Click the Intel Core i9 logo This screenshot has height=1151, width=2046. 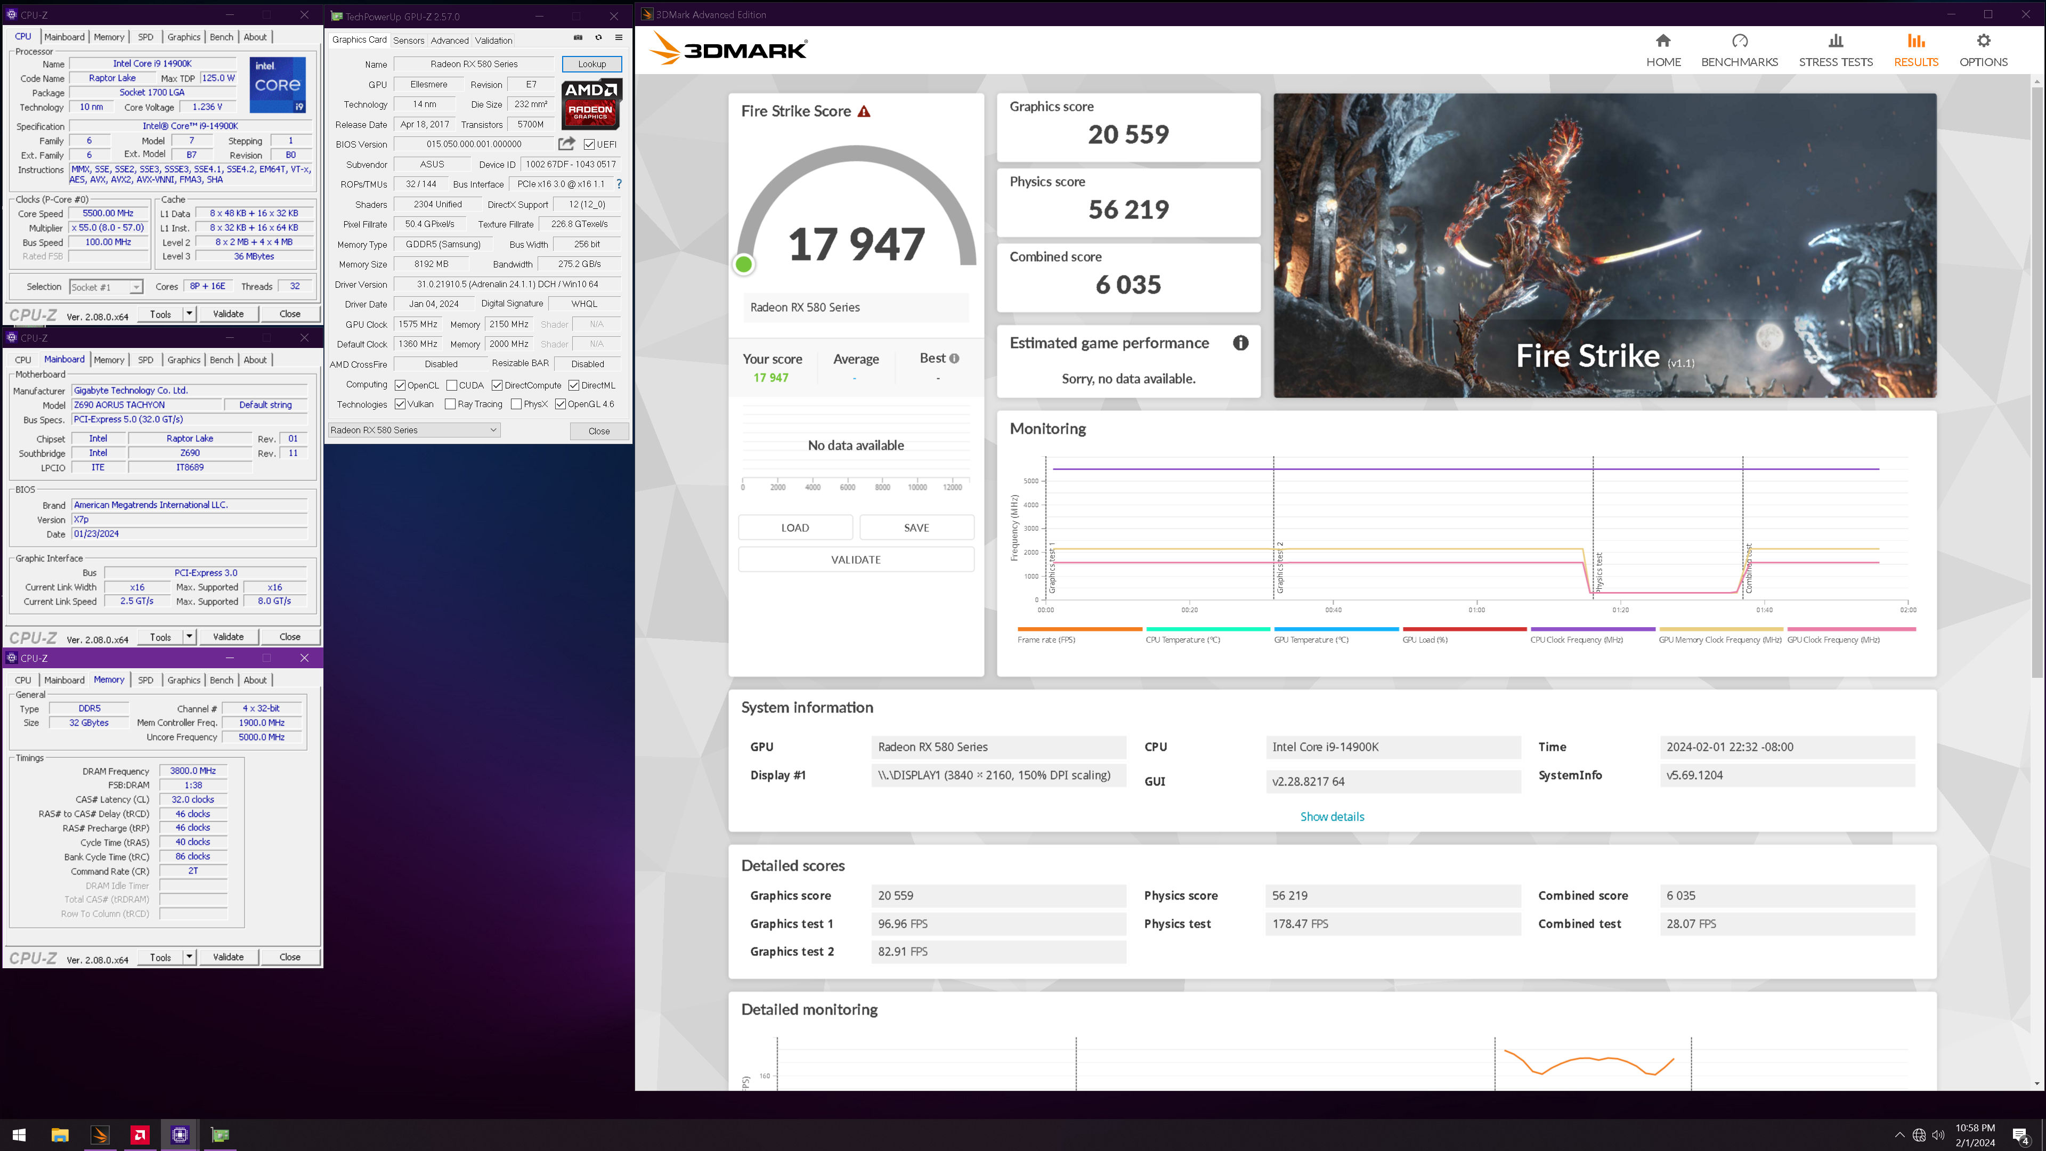click(x=278, y=84)
